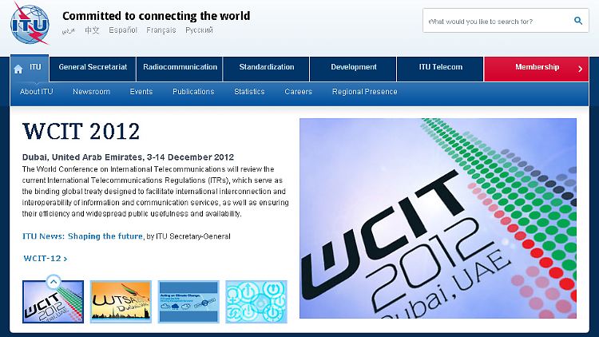This screenshot has width=599, height=337.
Task: Switch site language to Arabic
Action: [69, 30]
